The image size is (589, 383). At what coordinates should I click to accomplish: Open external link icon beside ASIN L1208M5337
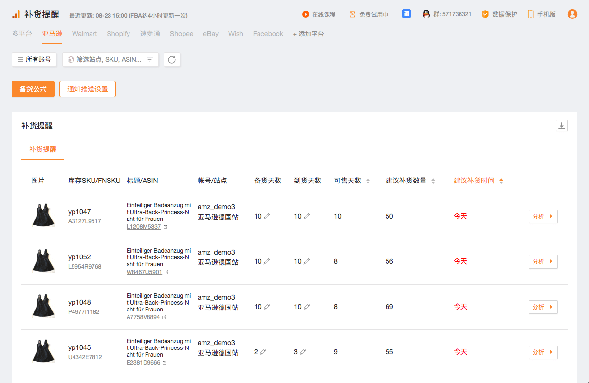coord(166,227)
